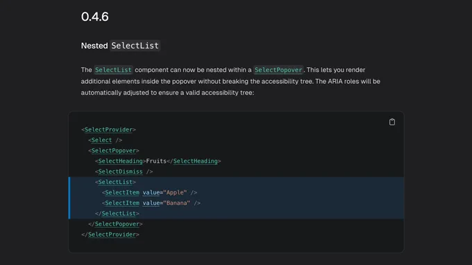
Task: Click the SelectDismiss tag link
Action: point(120,172)
